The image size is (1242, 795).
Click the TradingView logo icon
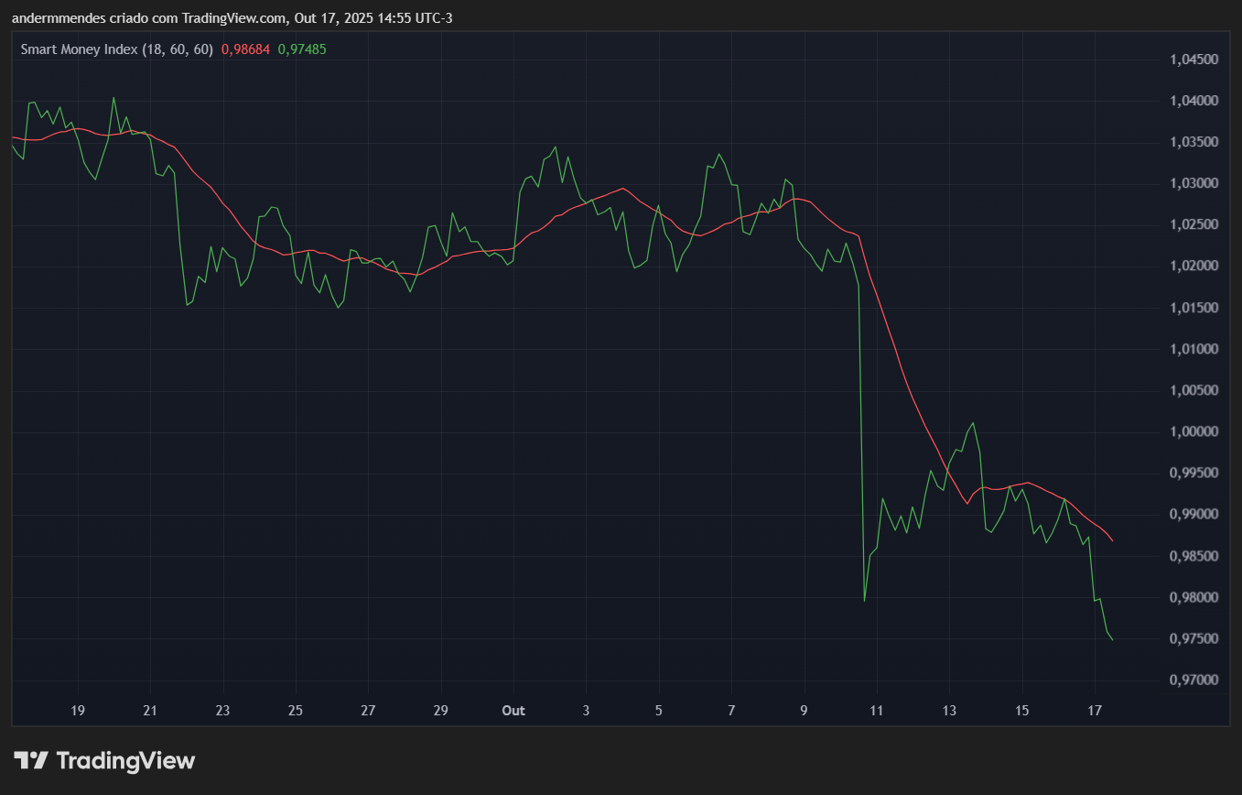[x=30, y=760]
